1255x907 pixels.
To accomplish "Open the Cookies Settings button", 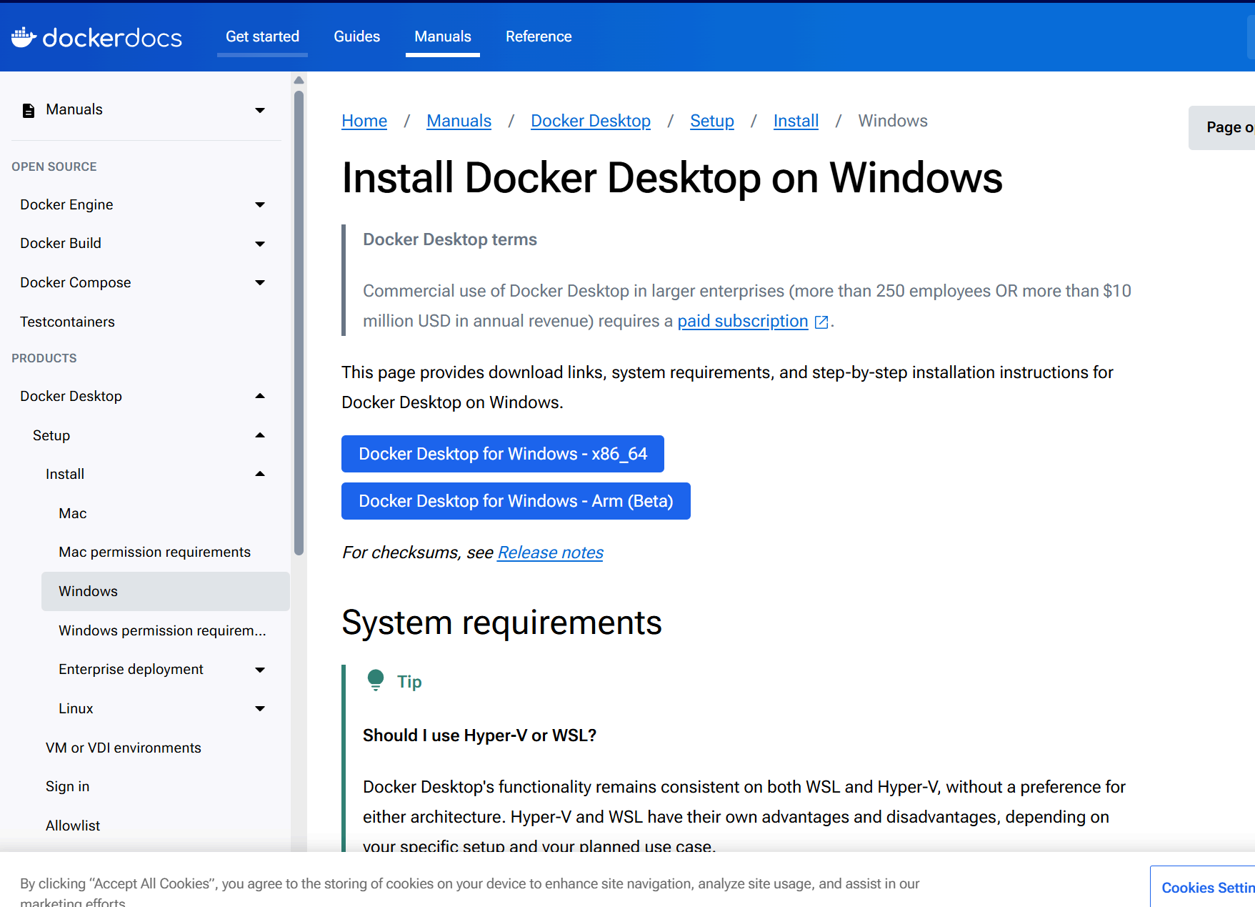I will [x=1203, y=887].
